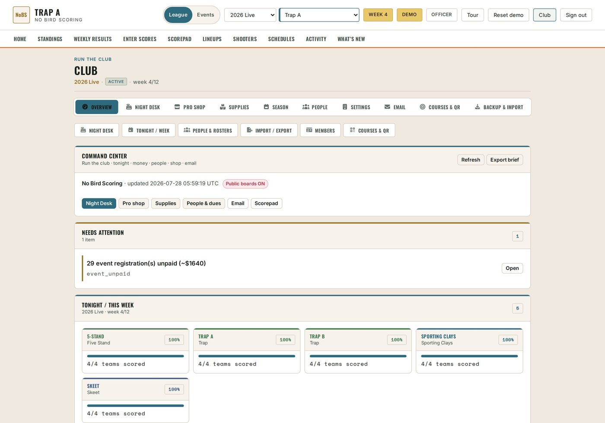Click the Reset demo button
This screenshot has width=605, height=423.
[x=508, y=15]
